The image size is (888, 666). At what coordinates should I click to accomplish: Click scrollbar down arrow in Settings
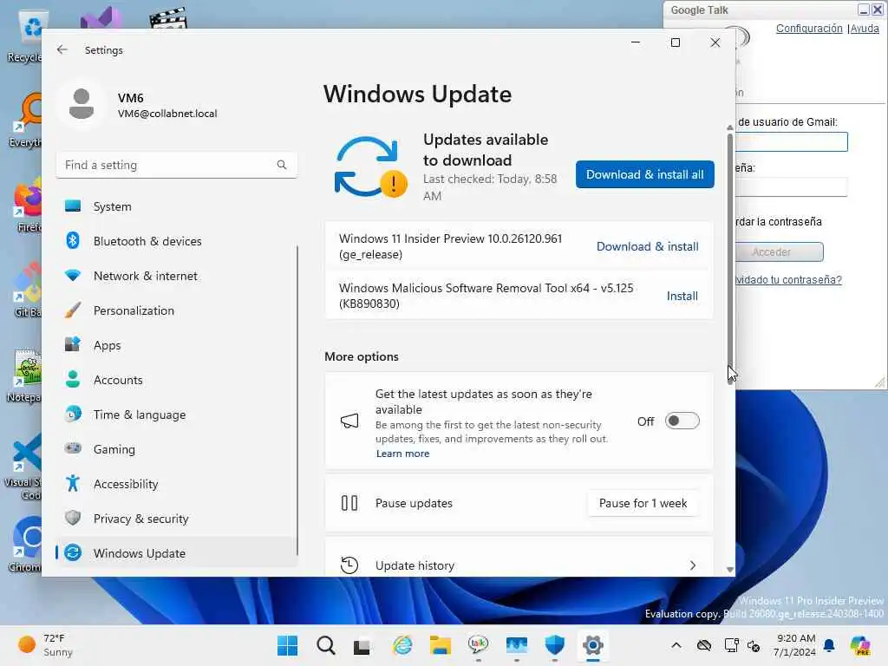(x=730, y=570)
